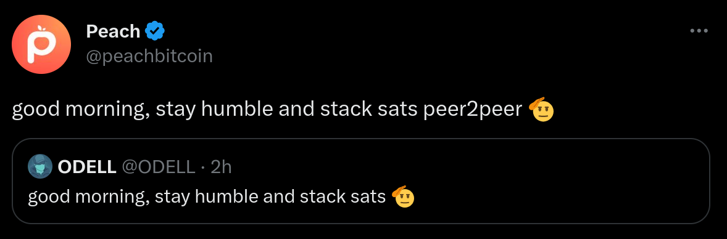Open the 2h timestamp on quoted tweet
The width and height of the screenshot is (727, 239).
point(221,167)
